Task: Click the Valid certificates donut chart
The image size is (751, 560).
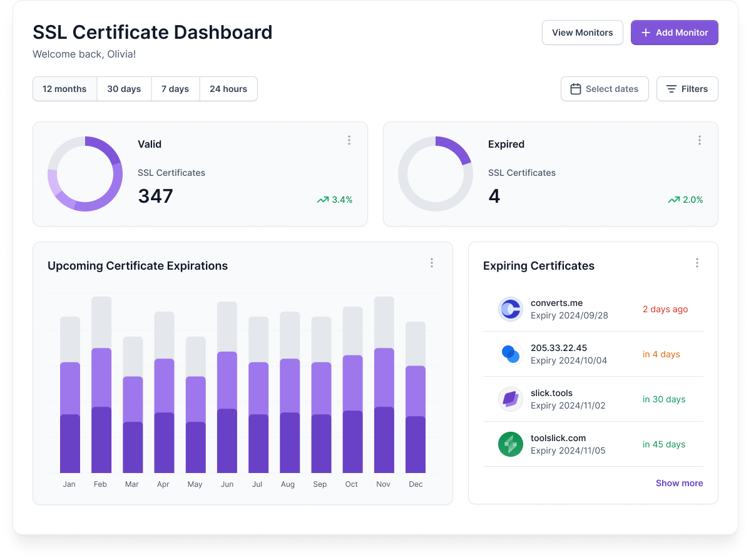Action: (x=85, y=174)
